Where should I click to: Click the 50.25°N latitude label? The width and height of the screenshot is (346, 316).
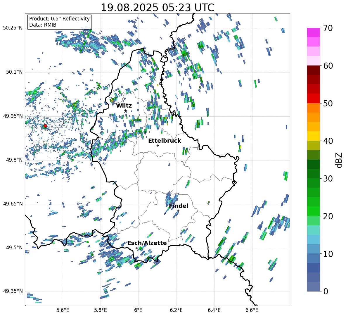(13, 28)
